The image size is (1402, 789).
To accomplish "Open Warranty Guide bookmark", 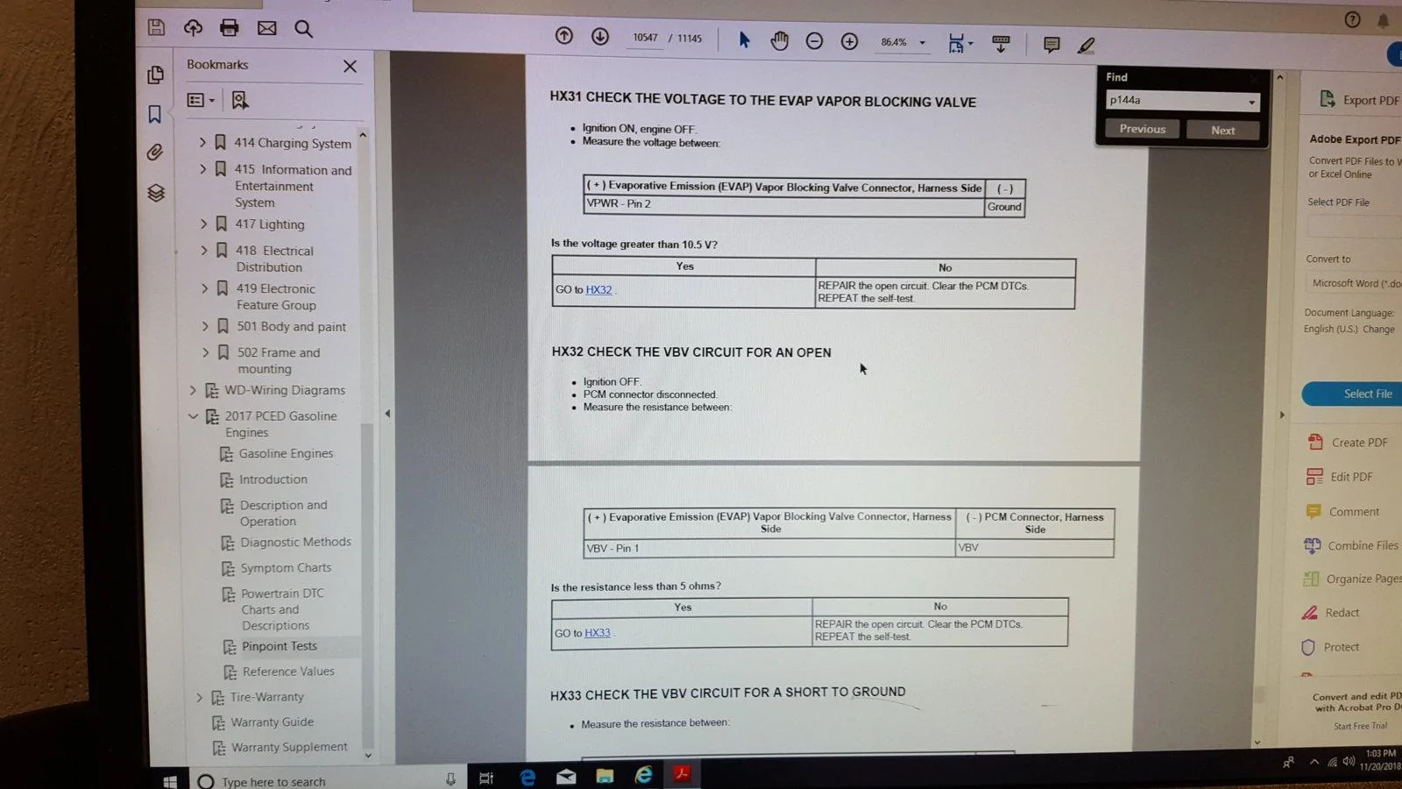I will coord(272,722).
